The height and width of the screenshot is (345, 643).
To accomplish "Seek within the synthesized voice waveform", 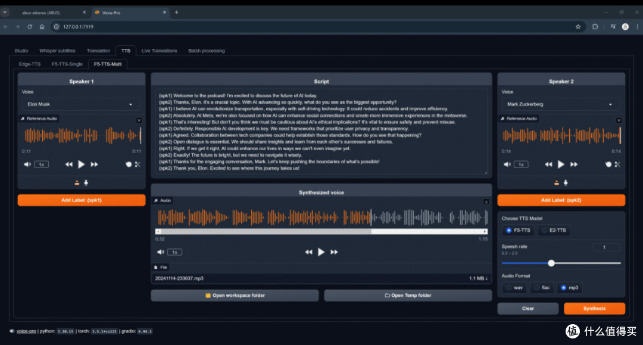I will 322,217.
